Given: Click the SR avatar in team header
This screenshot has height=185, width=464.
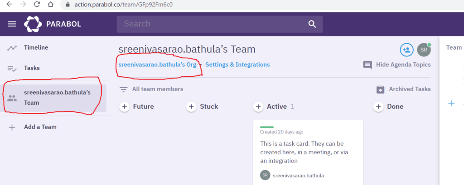Looking at the screenshot, I should pos(424,50).
